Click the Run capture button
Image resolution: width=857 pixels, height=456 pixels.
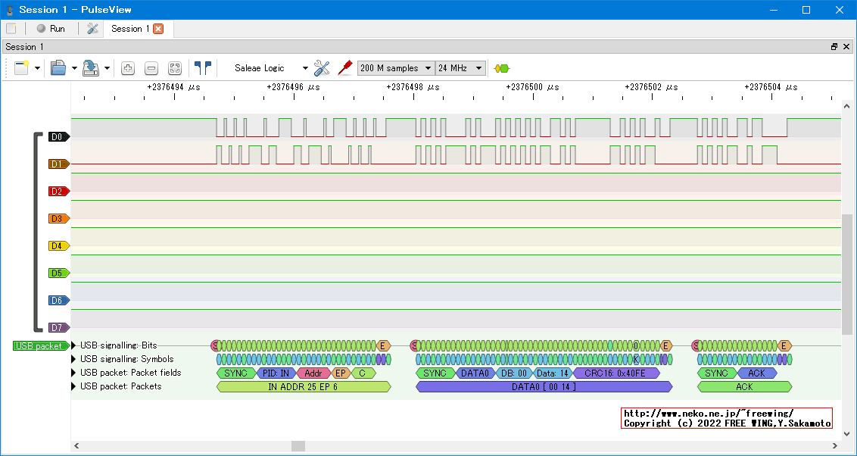pyautogui.click(x=51, y=29)
